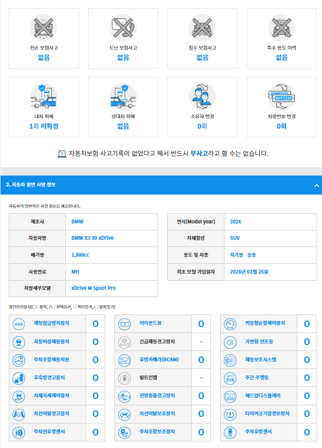
Task: Click the 내차 피해 collision icon
Action: 44,96
